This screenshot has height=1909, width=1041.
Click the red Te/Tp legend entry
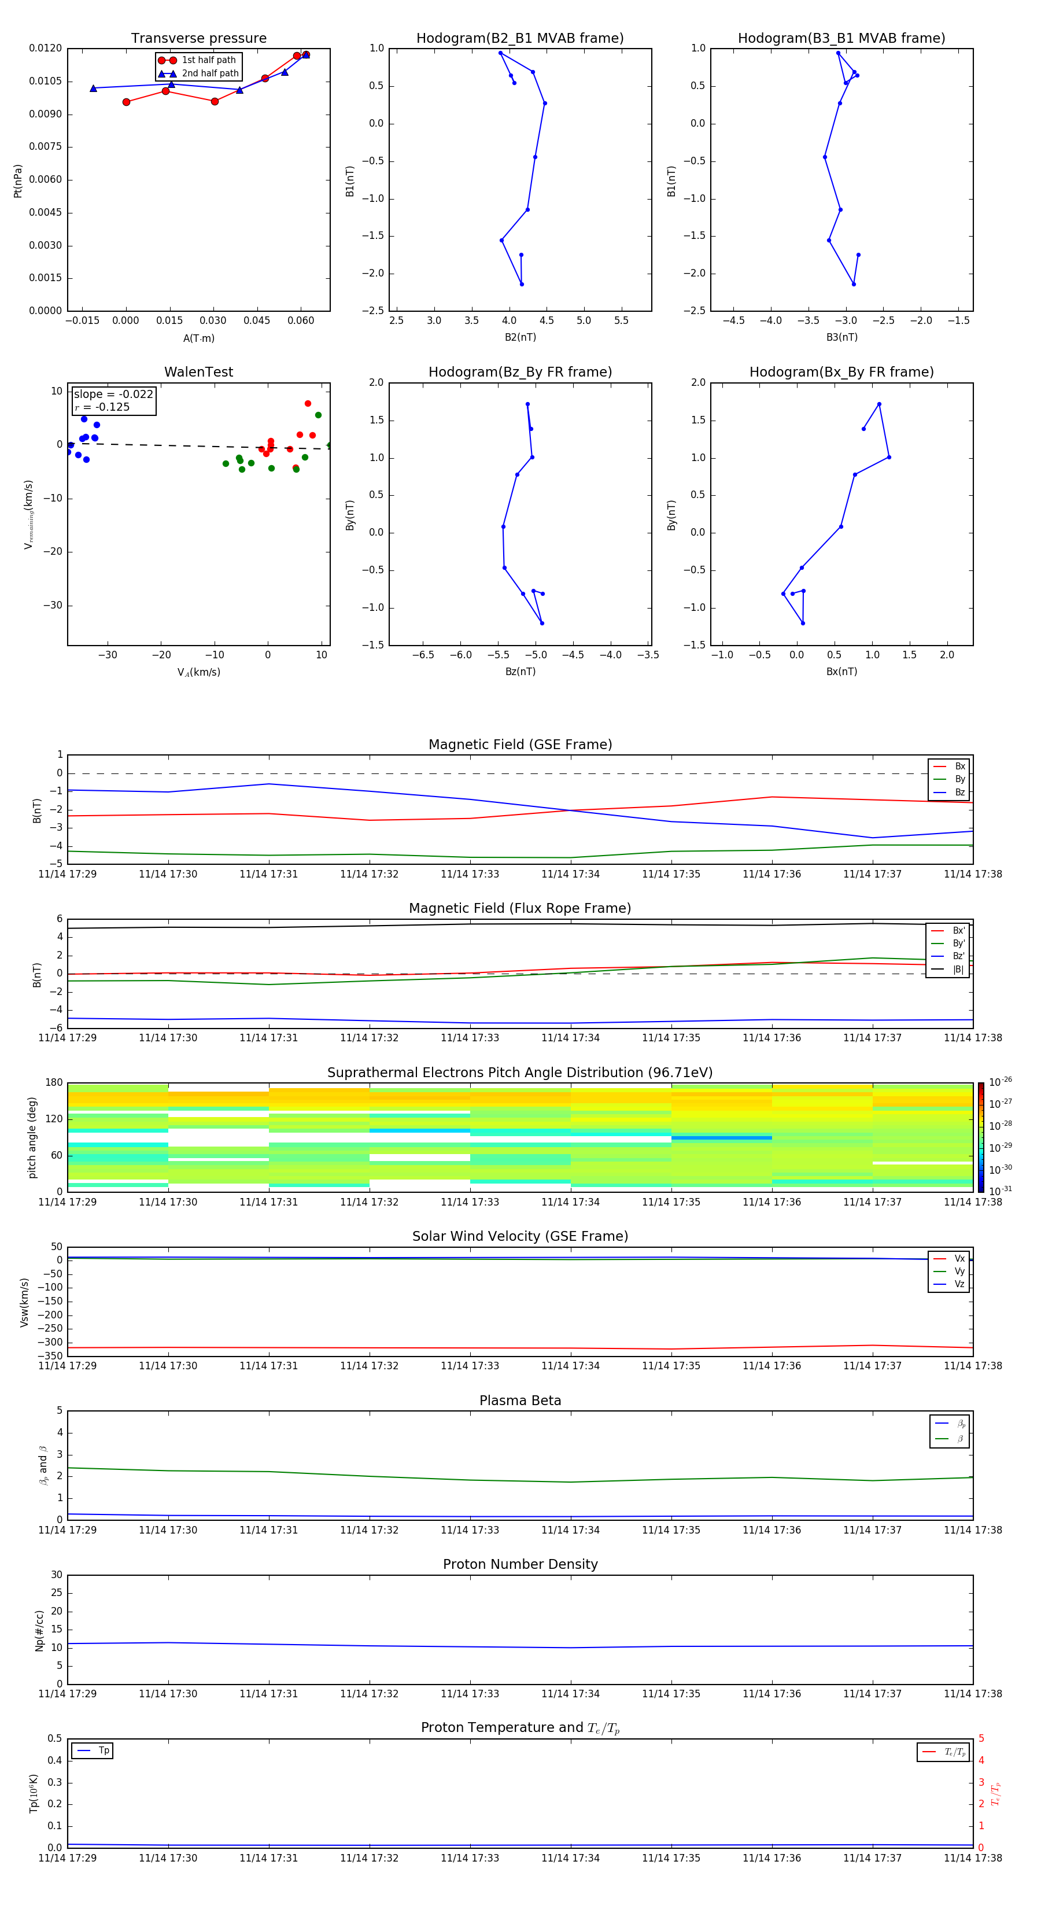(943, 1752)
